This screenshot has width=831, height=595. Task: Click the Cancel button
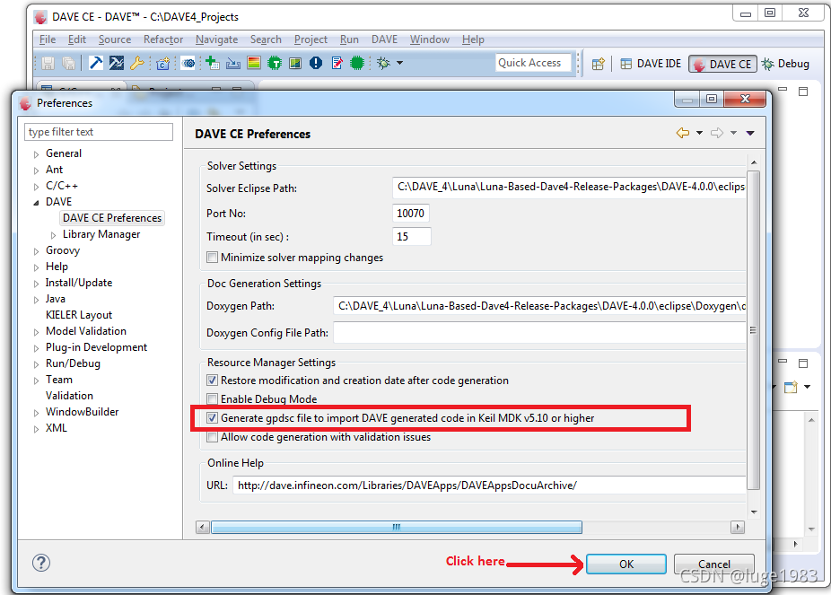713,564
